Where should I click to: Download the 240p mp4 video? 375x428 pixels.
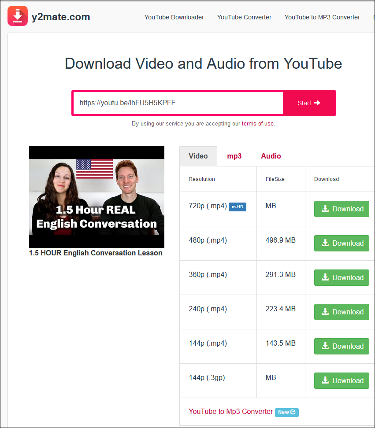tap(342, 312)
